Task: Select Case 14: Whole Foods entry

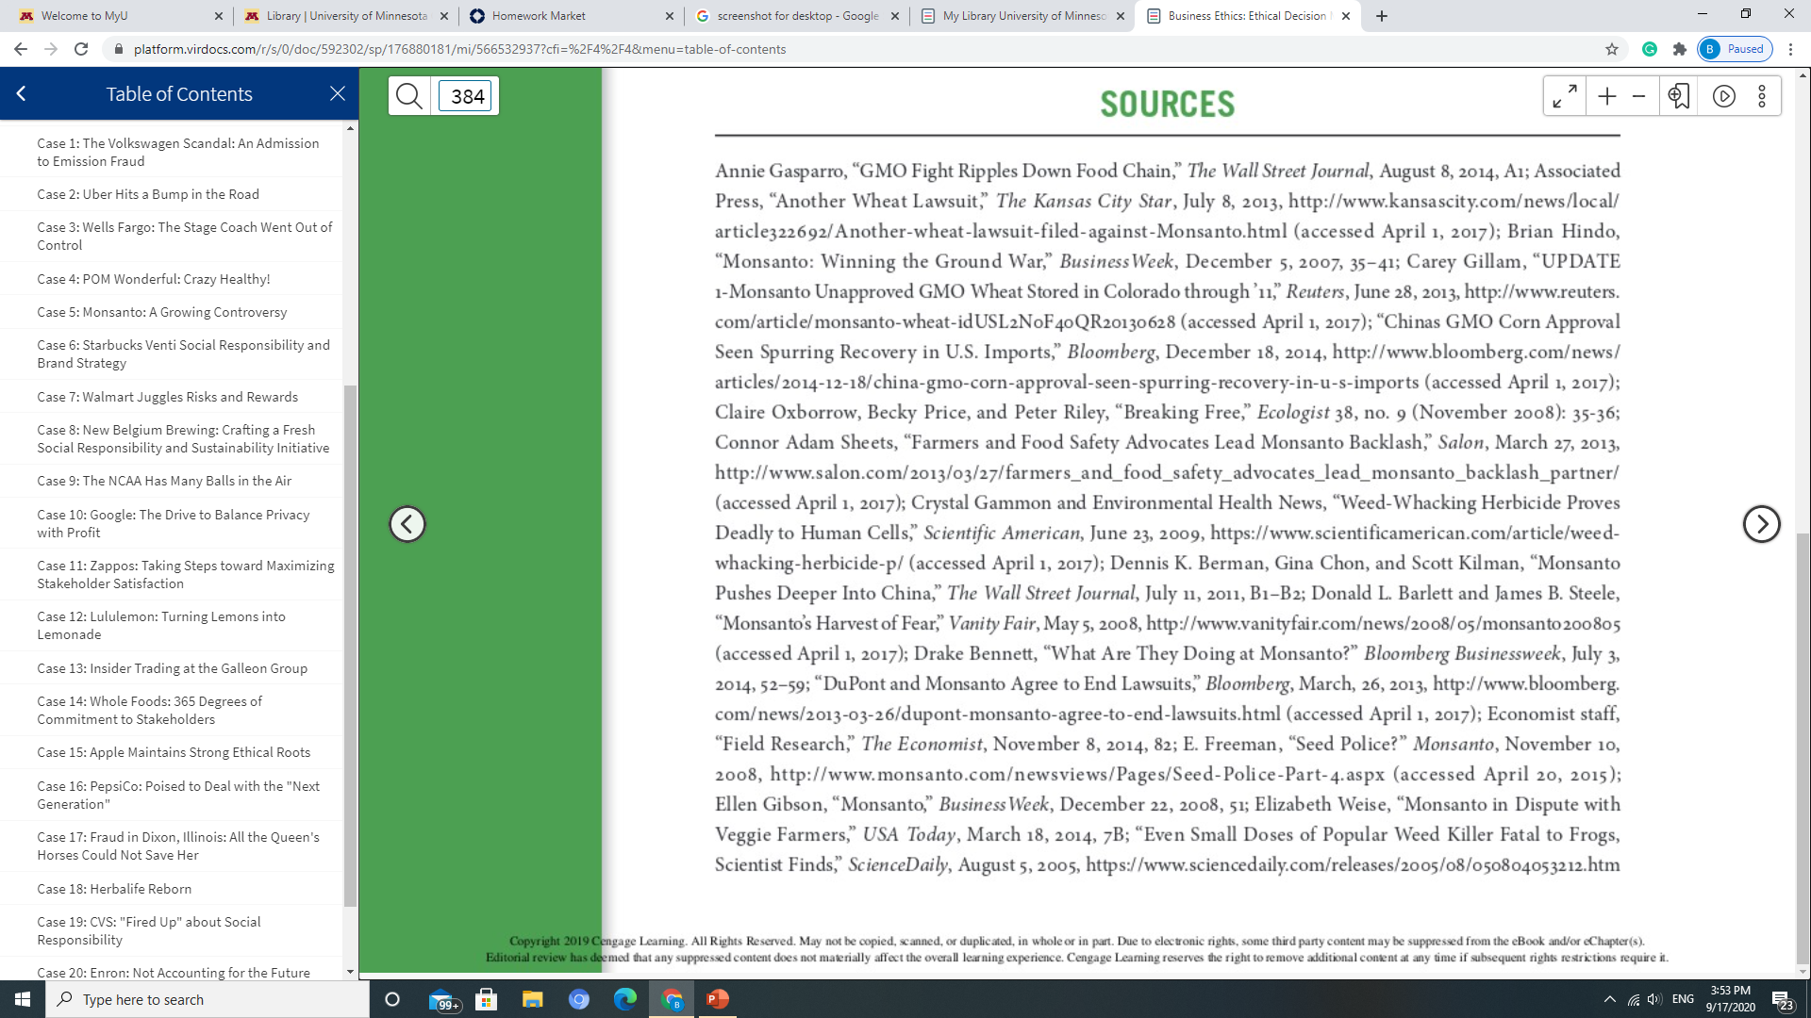Action: (150, 710)
